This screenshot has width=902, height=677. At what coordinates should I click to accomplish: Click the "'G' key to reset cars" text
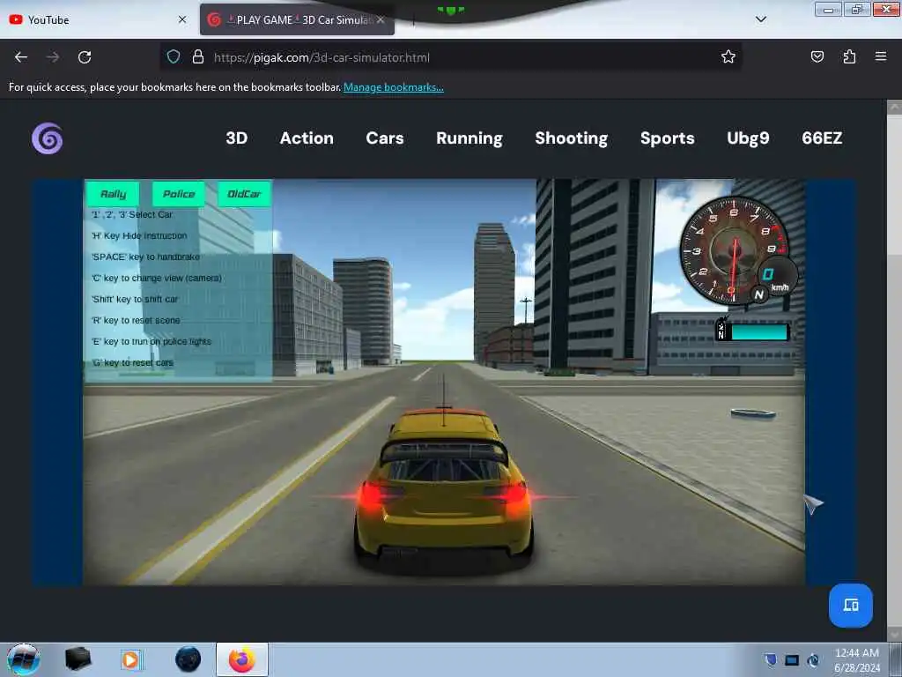132,362
